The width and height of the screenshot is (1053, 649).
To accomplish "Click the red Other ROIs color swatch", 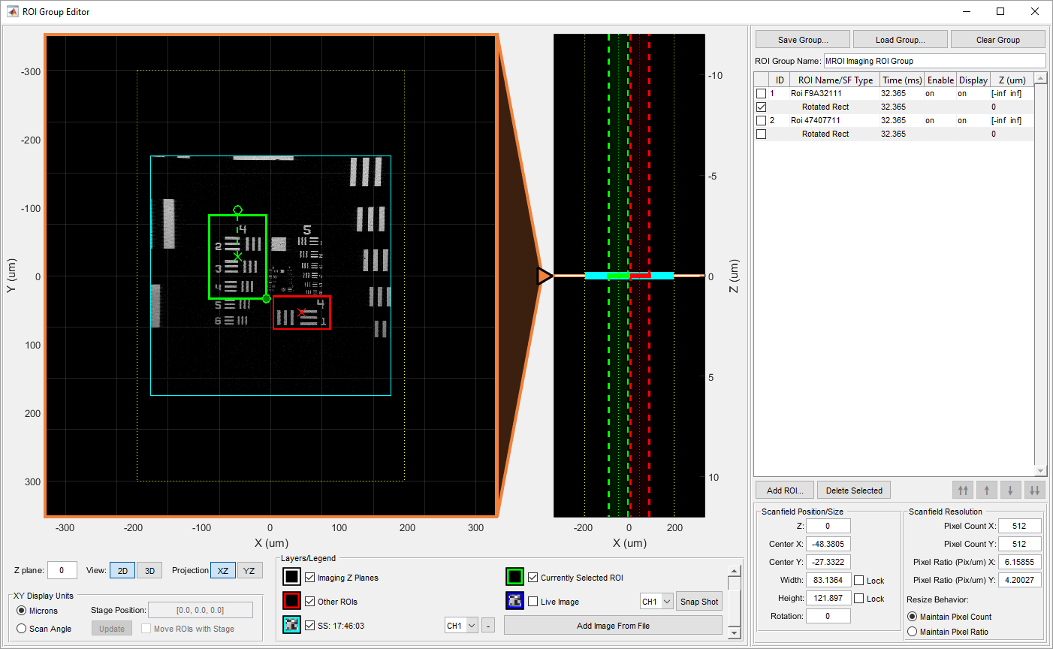I will pos(291,601).
